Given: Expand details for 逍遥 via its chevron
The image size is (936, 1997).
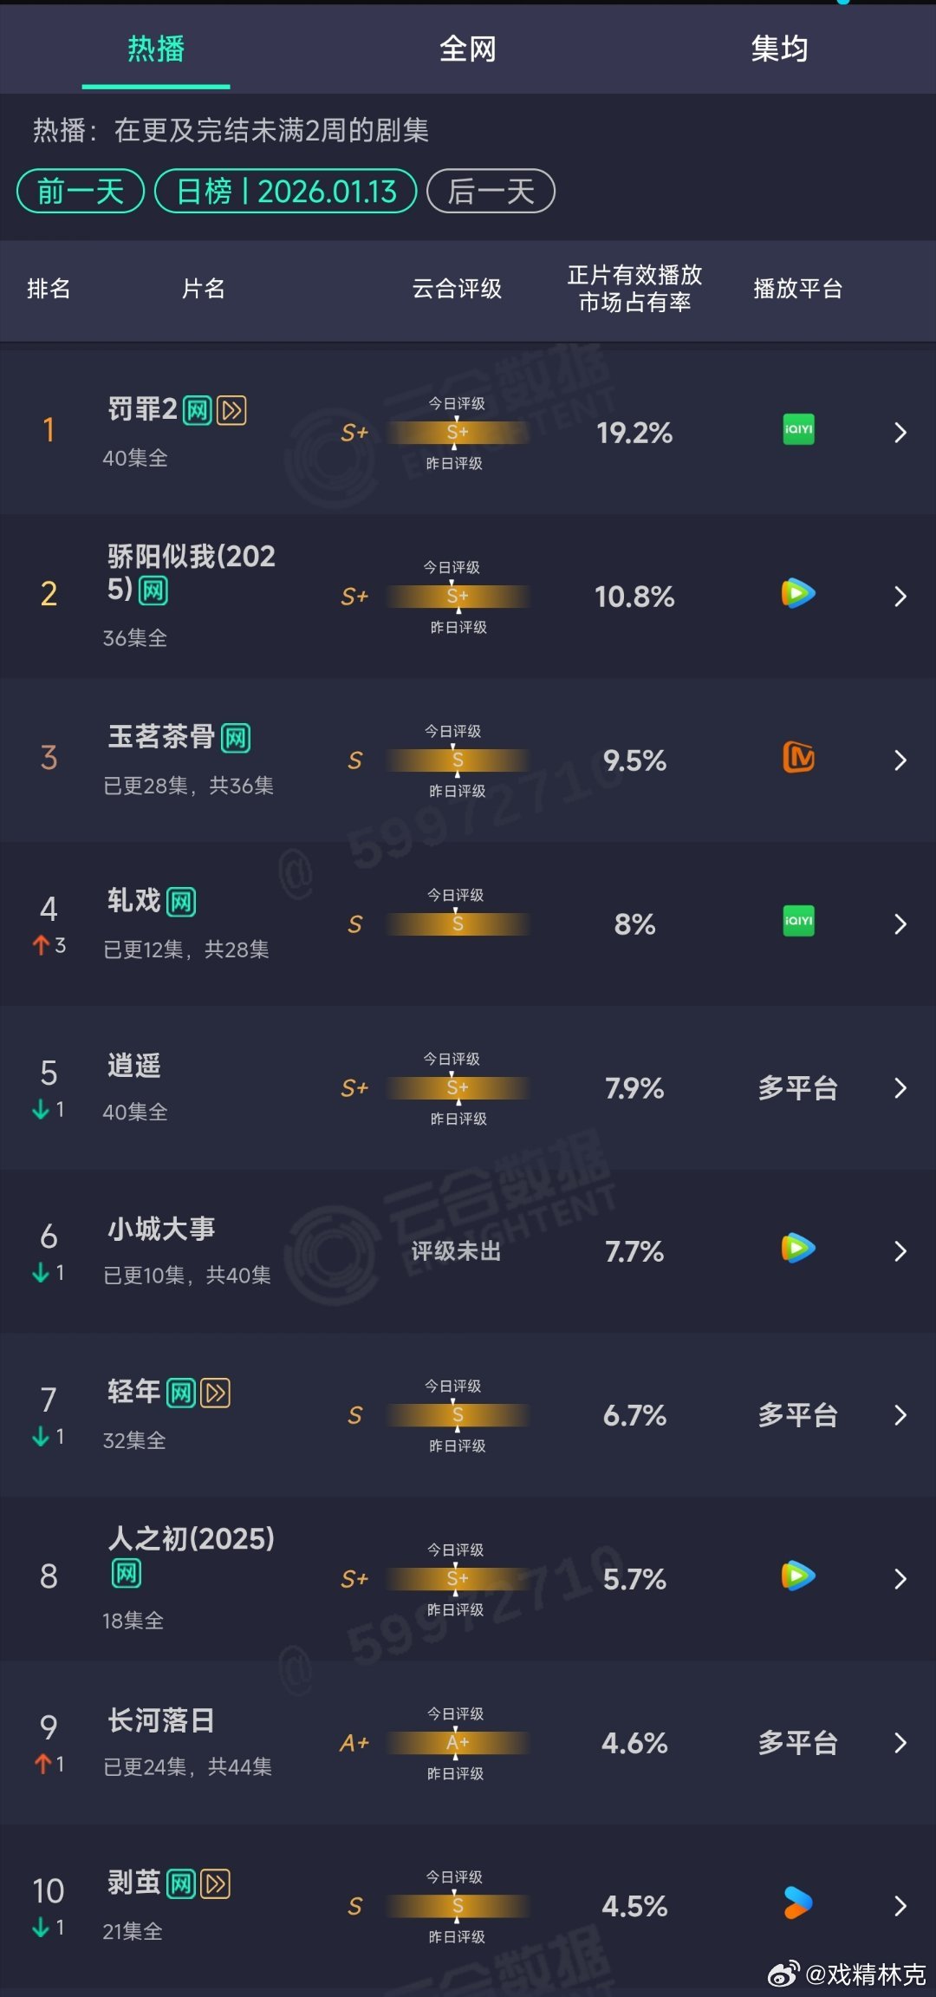Looking at the screenshot, I should (901, 1086).
